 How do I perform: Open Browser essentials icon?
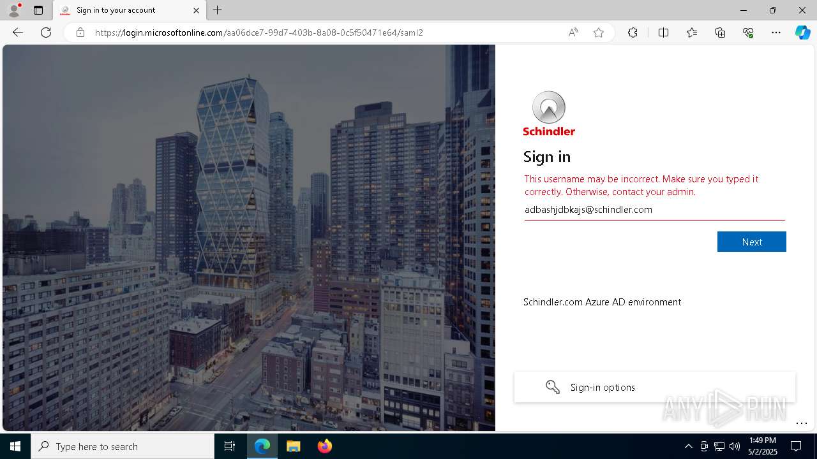tap(748, 33)
